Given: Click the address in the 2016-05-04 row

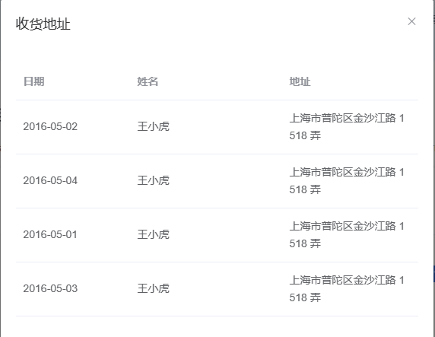Looking at the screenshot, I should click(347, 181).
